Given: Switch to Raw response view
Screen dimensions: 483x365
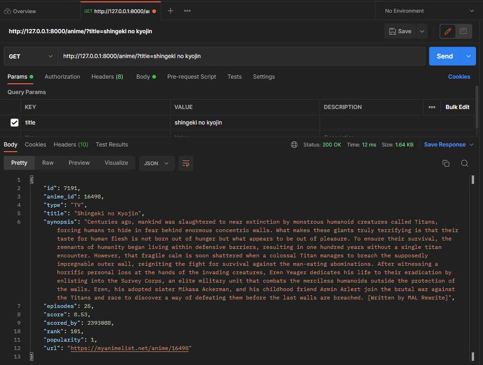Looking at the screenshot, I should click(x=47, y=163).
